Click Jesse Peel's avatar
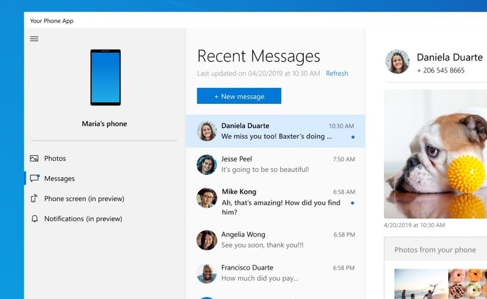 (x=206, y=164)
